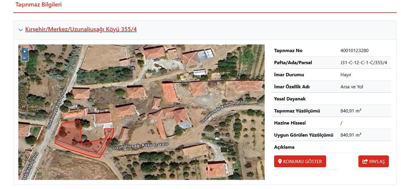Click the Hazine Hissesi row label
Screen dimensions: 401x189
(x=290, y=123)
